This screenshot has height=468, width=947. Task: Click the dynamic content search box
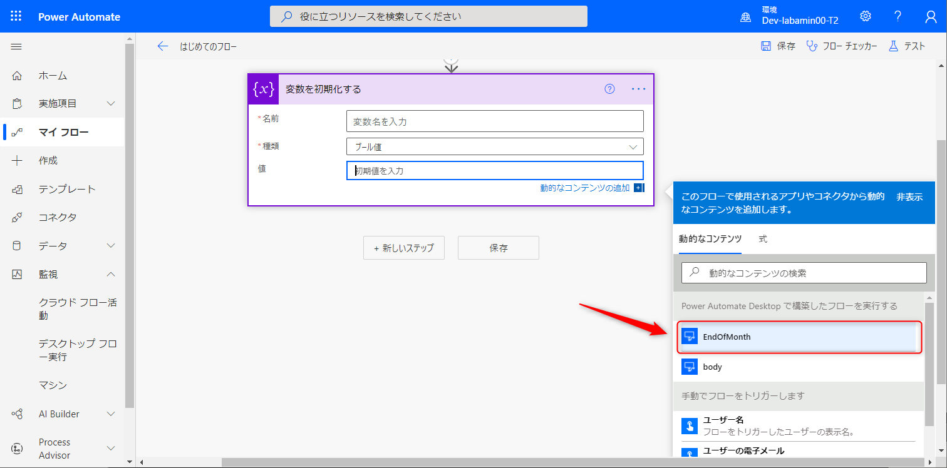click(x=804, y=273)
